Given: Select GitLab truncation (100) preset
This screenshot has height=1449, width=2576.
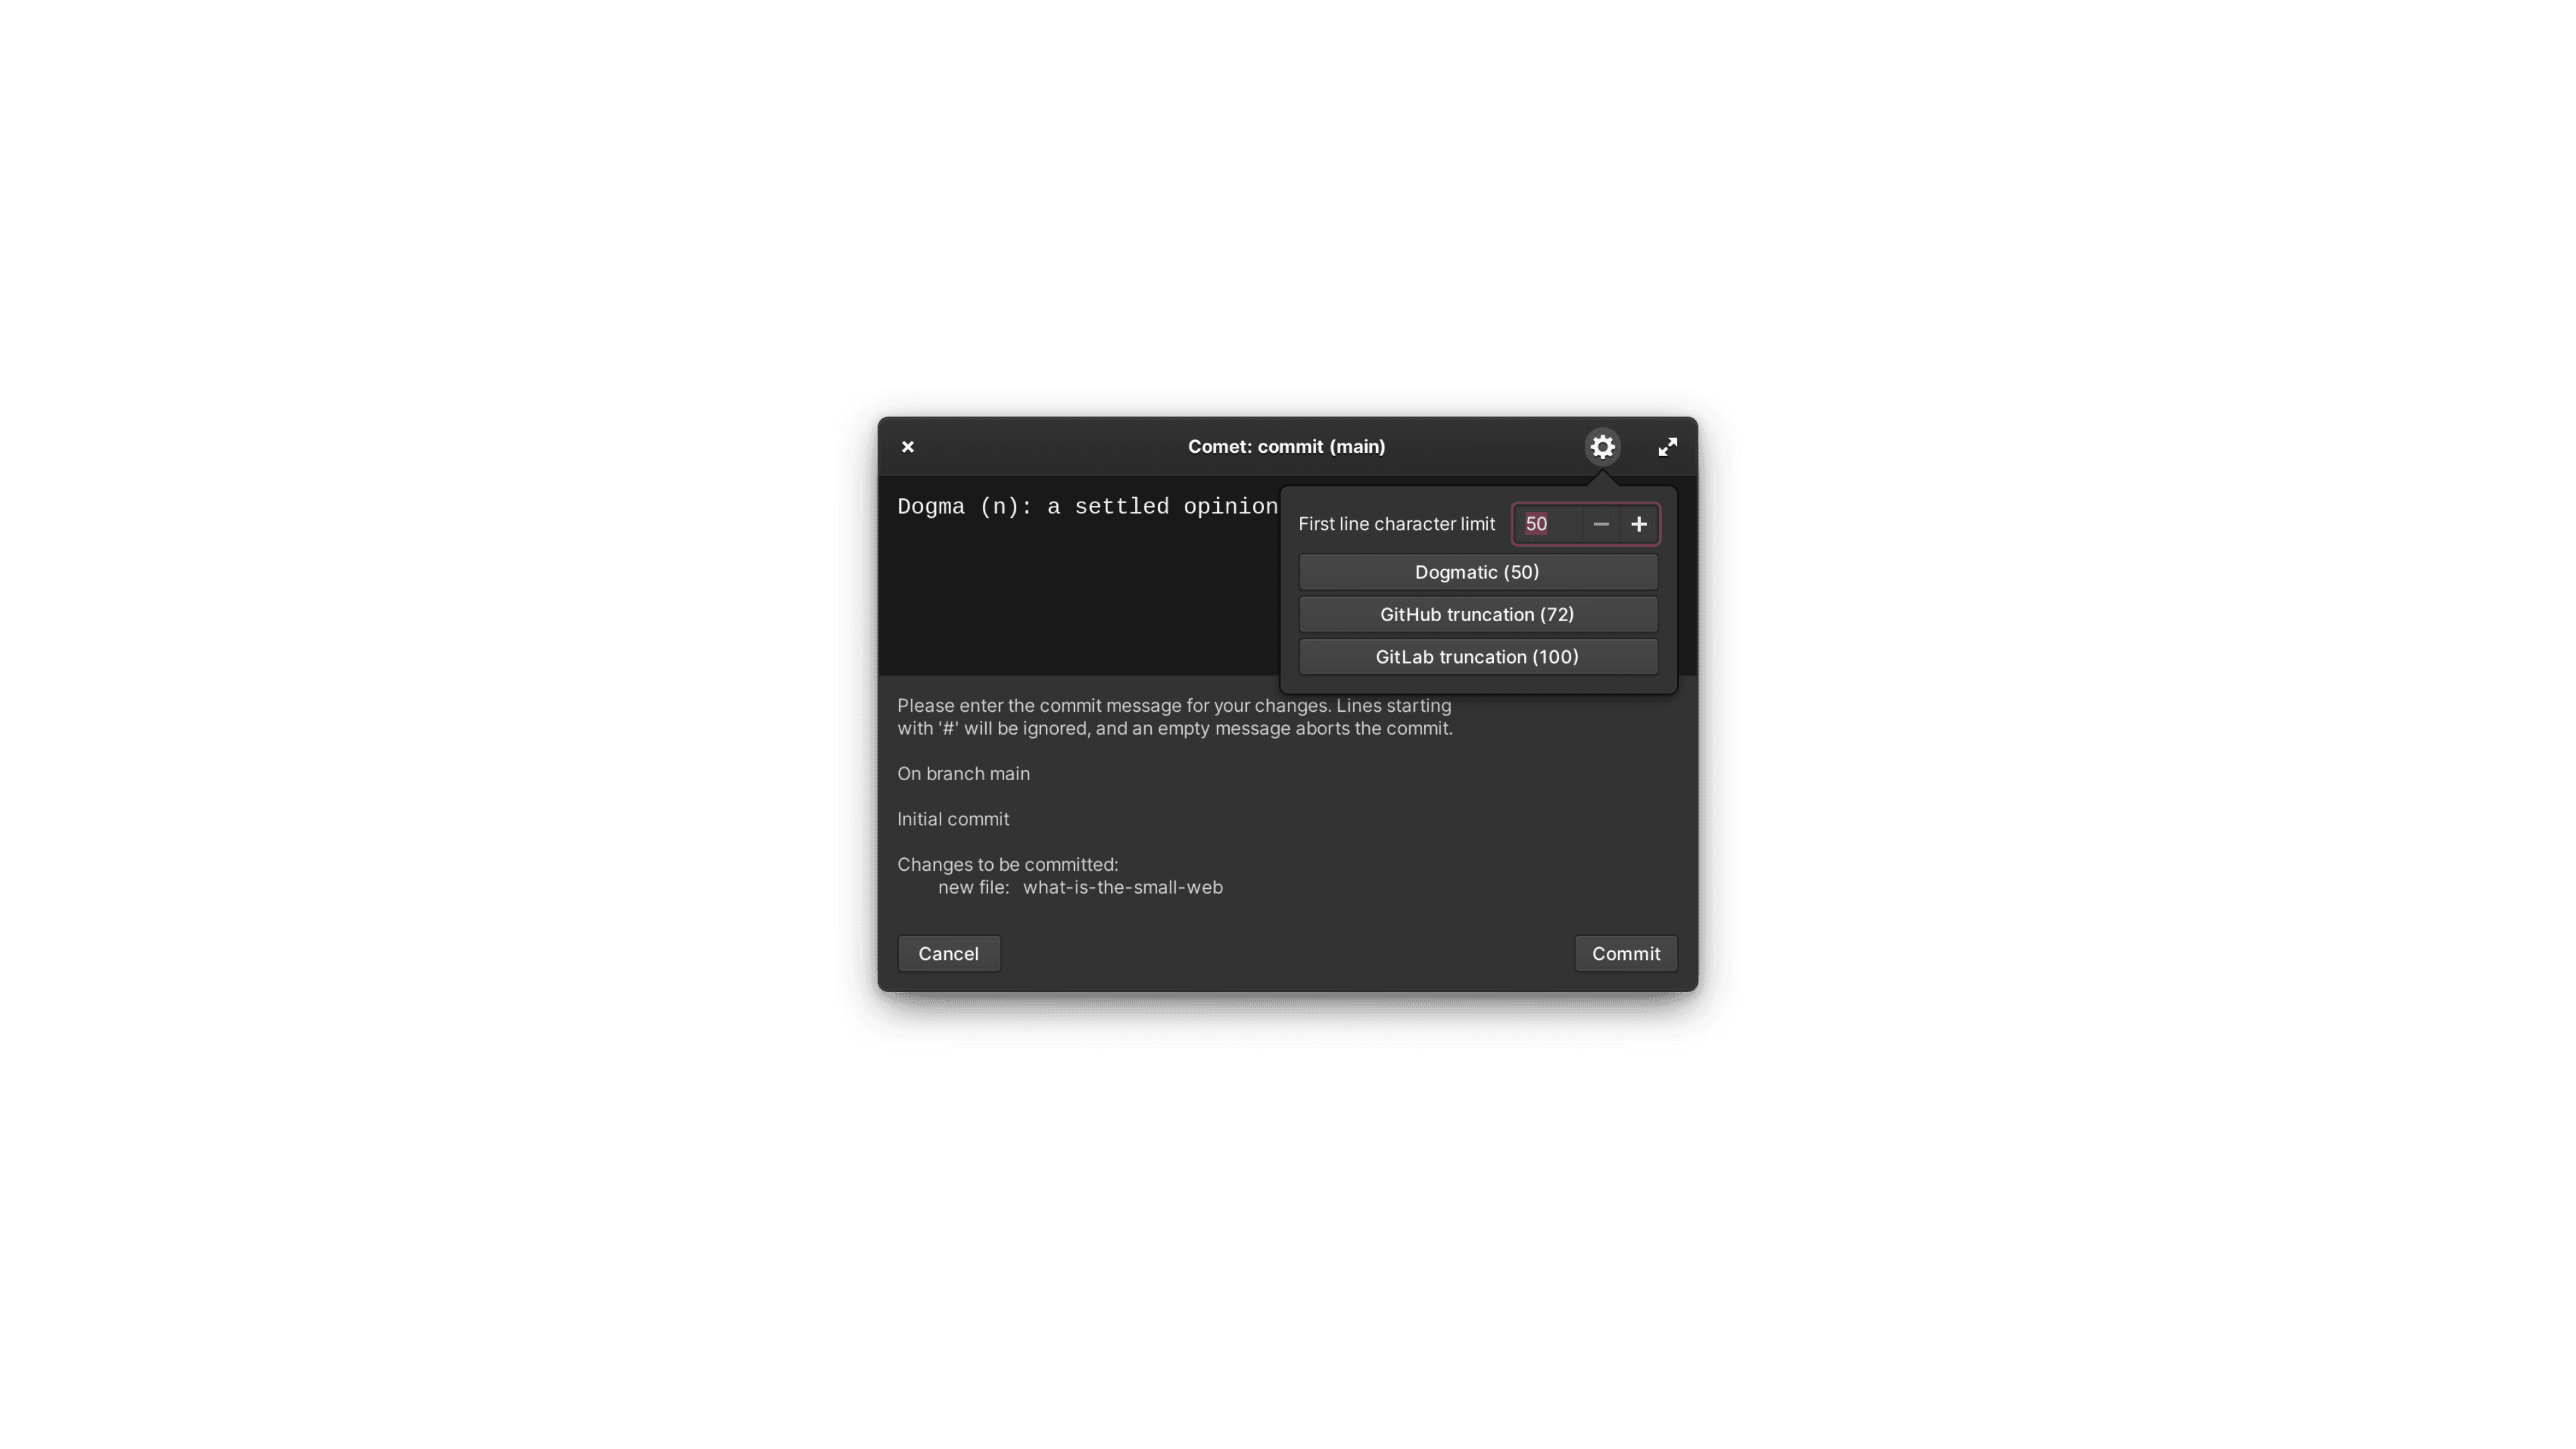Looking at the screenshot, I should (1477, 656).
